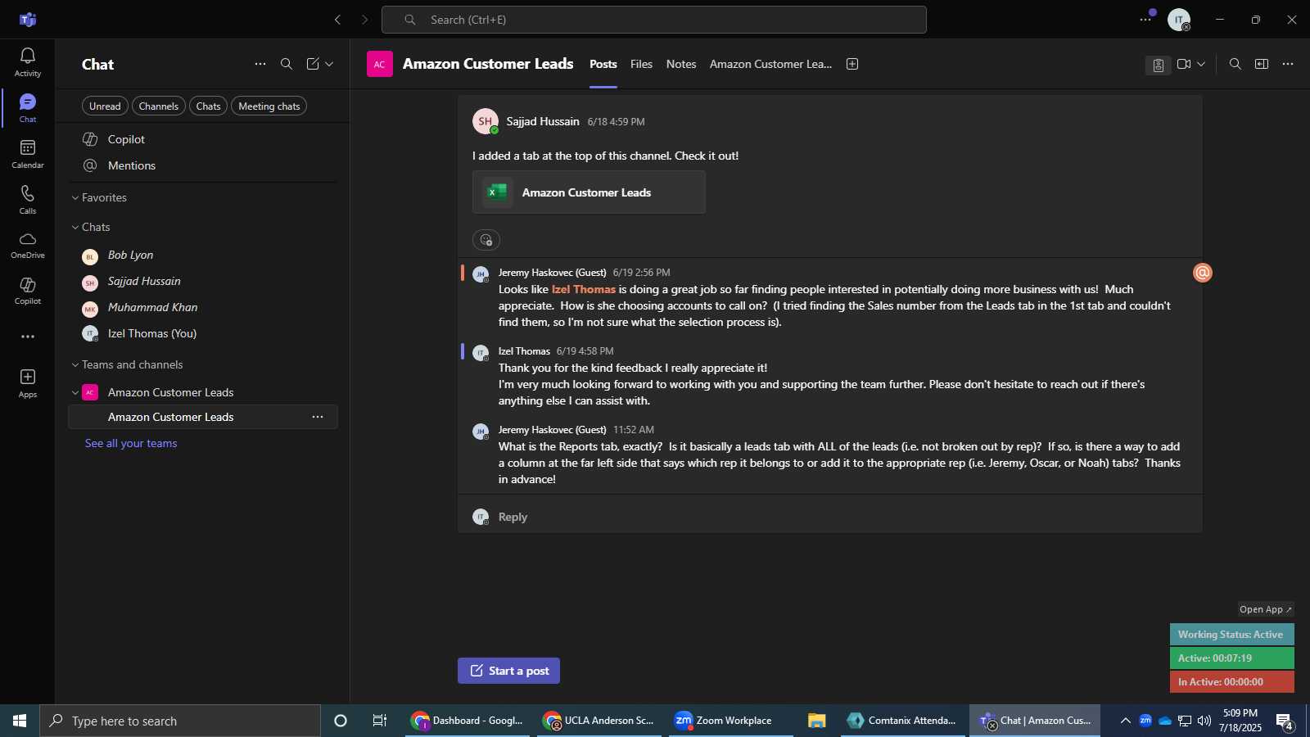Open chat with Sajjad Hussain
The height and width of the screenshot is (737, 1310).
click(x=203, y=282)
